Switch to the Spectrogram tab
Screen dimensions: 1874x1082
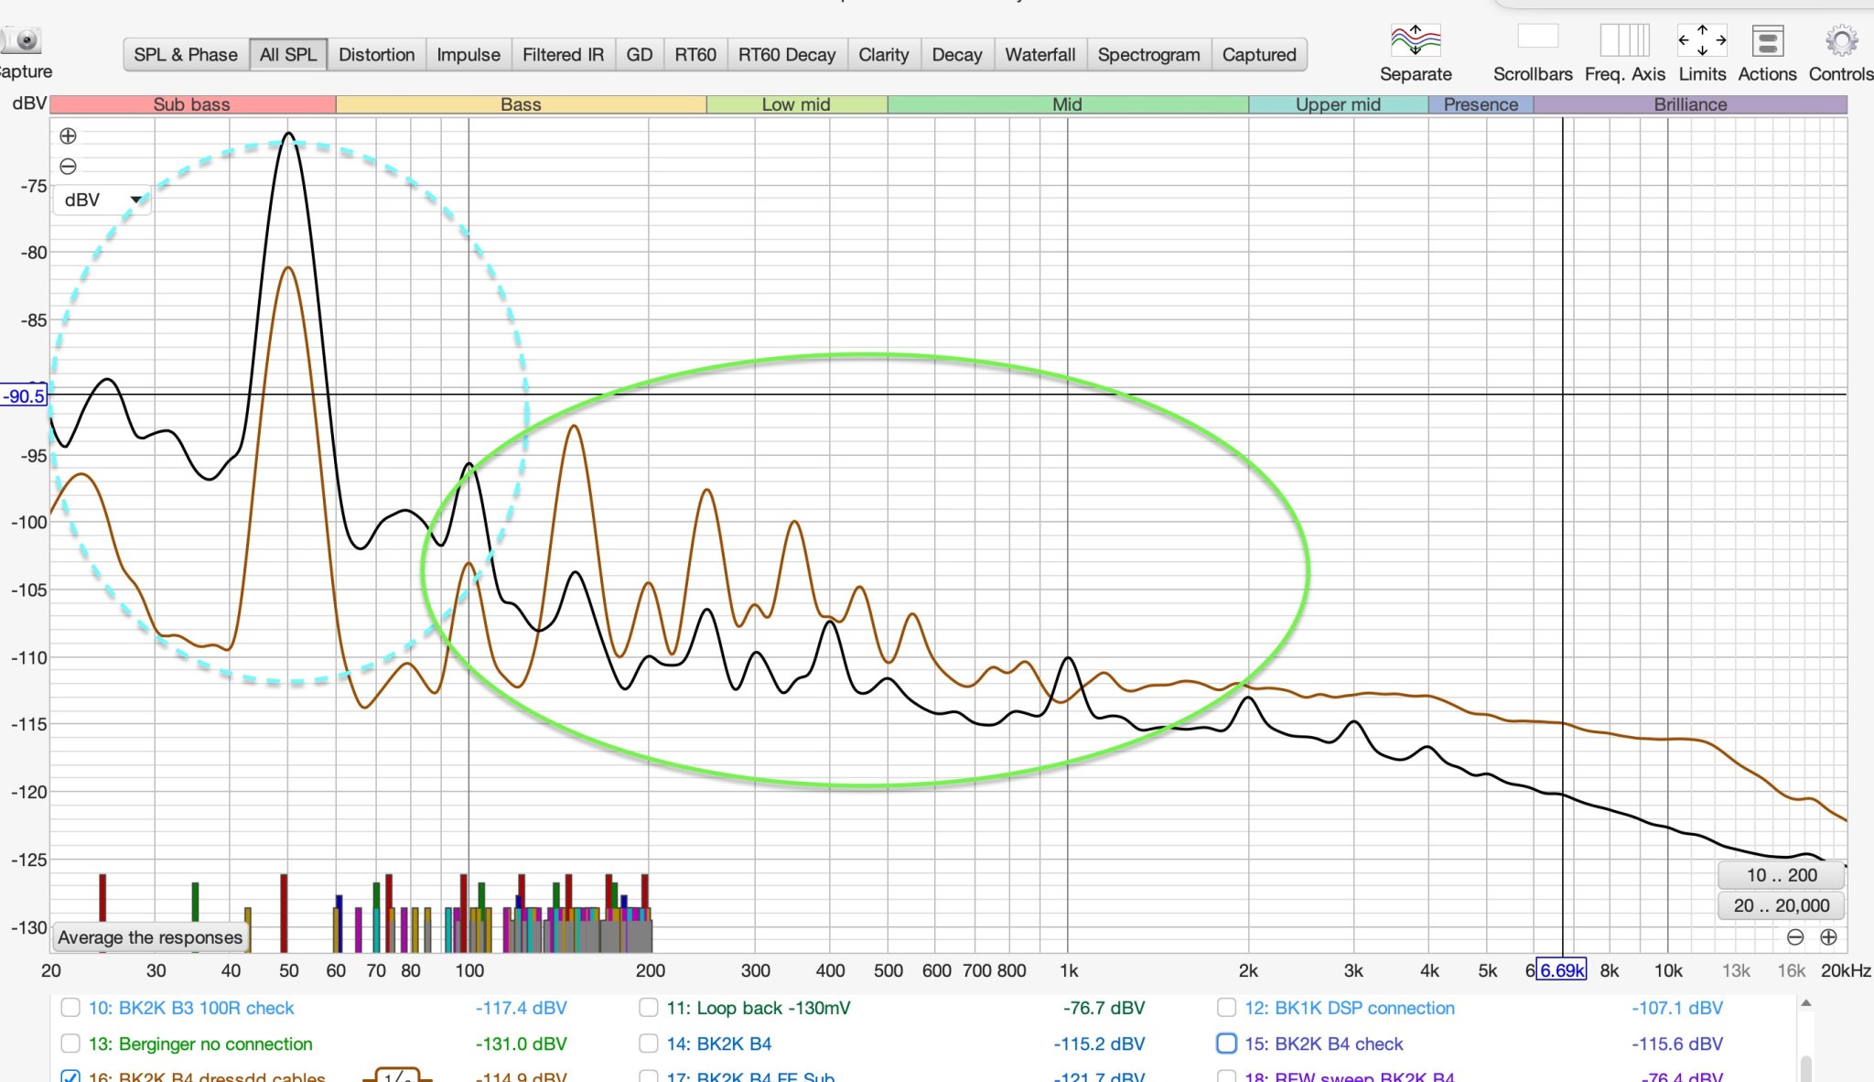click(1148, 55)
